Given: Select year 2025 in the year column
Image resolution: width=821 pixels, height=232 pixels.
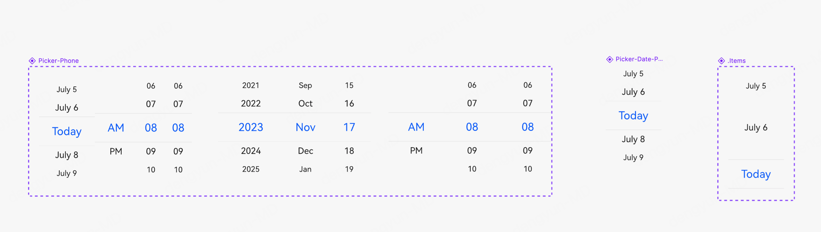Looking at the screenshot, I should coord(251,169).
